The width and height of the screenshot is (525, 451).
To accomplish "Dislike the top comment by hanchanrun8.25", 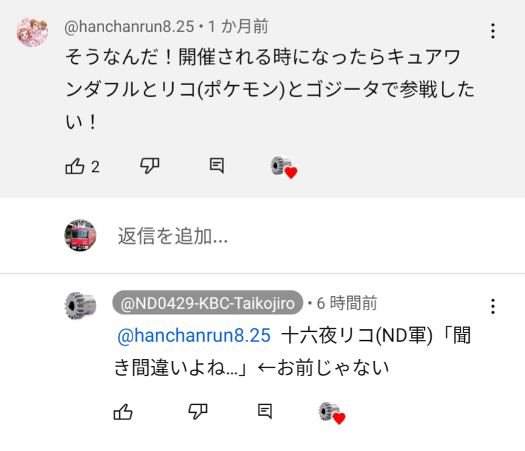I will (150, 166).
